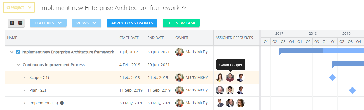Click the ASSIGNED RESOURCES column header
The height and width of the screenshot is (110, 364).
(x=234, y=38)
